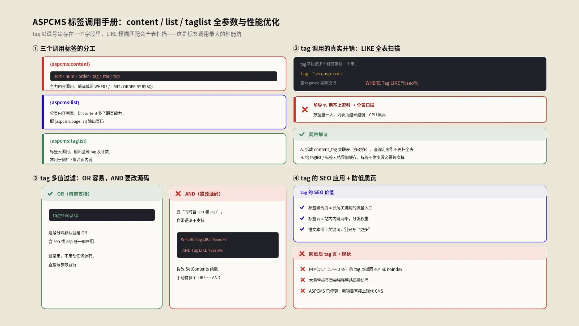Image resolution: width=579 pixels, height=326 pixels.
Task: Click the text 配 {aspcms:pagelist} 输出页码
Action: (77, 121)
